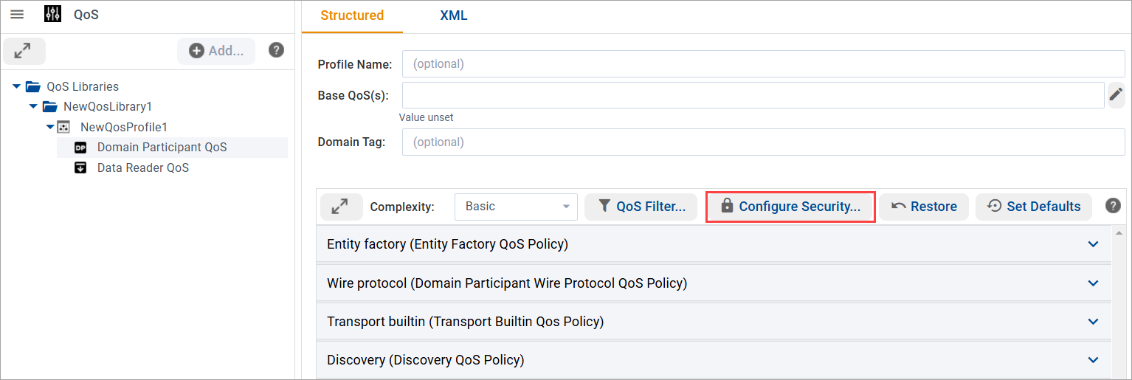The width and height of the screenshot is (1132, 380).
Task: Collapse the NewQosLibrary1 folder node
Action: click(x=33, y=106)
